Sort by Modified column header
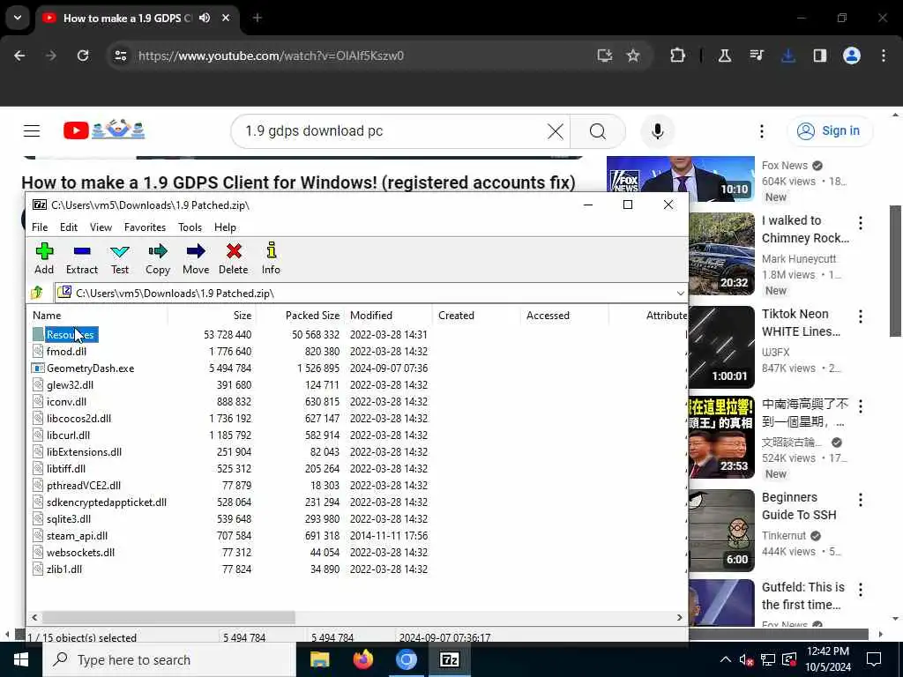This screenshot has height=677, width=903. [x=389, y=316]
